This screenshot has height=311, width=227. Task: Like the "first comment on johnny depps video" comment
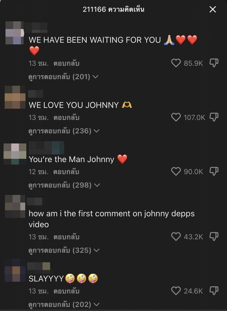pyautogui.click(x=176, y=237)
